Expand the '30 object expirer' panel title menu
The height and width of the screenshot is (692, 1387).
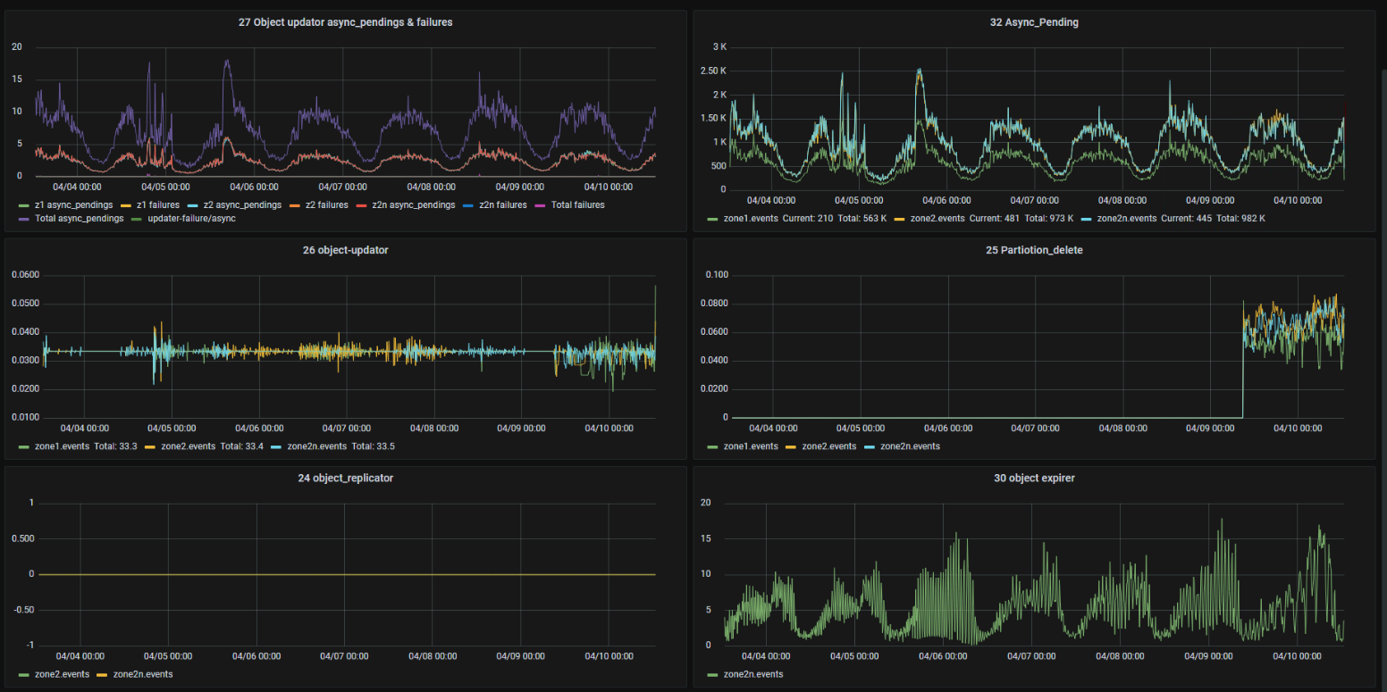point(1034,478)
